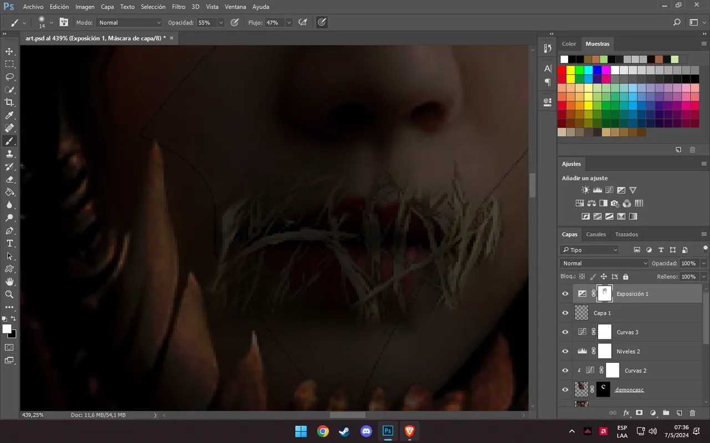Create a new layer in Capas panel

click(x=679, y=413)
